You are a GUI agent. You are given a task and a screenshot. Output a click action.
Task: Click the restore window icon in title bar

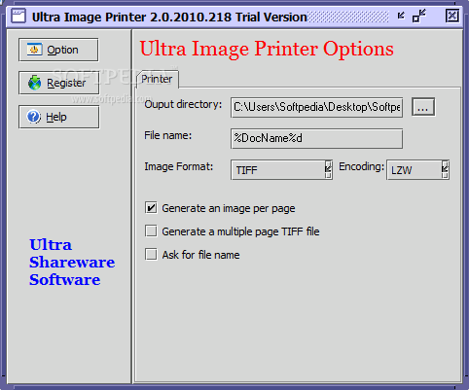pyautogui.click(x=419, y=16)
